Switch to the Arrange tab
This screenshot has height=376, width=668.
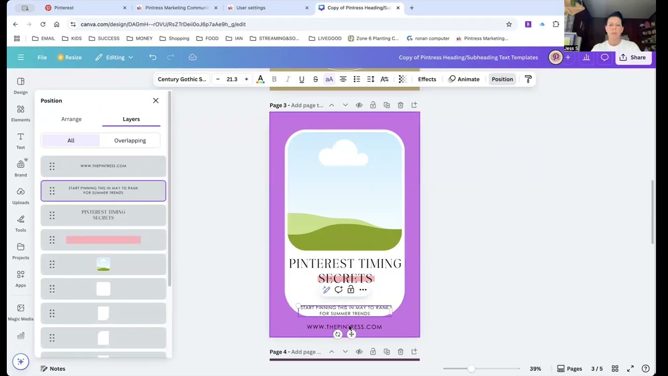point(71,119)
